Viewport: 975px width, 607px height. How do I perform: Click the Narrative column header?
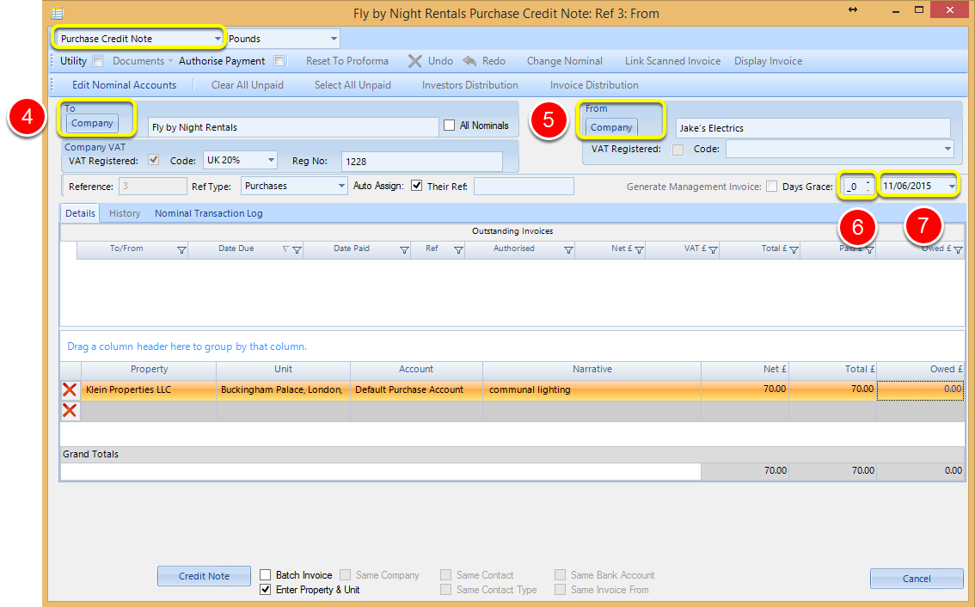592,369
